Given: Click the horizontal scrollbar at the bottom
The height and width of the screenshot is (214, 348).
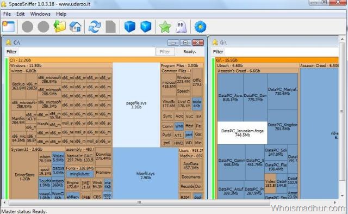Looking at the screenshot, I should pos(139,203).
